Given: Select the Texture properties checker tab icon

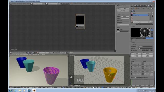Looking at the screenshot, I should pos(148,6).
